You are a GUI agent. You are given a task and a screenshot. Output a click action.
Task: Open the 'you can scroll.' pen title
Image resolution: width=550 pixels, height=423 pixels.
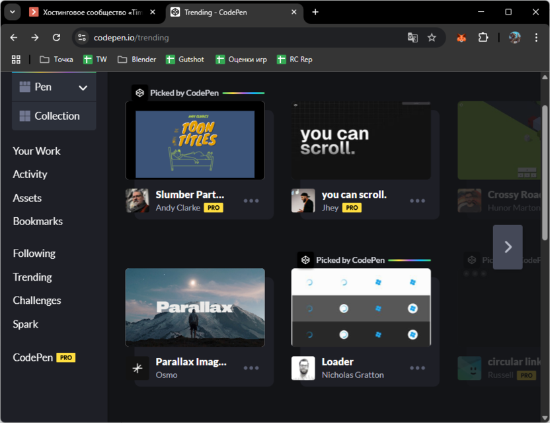pos(354,195)
